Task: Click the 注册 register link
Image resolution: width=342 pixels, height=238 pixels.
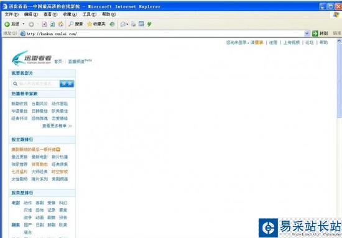Action: pyautogui.click(x=273, y=42)
